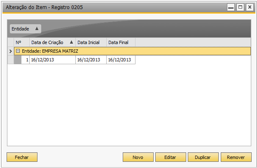Viewport: 257px width, 168px height.
Task: Click the Fechar button
Action: coord(22,157)
